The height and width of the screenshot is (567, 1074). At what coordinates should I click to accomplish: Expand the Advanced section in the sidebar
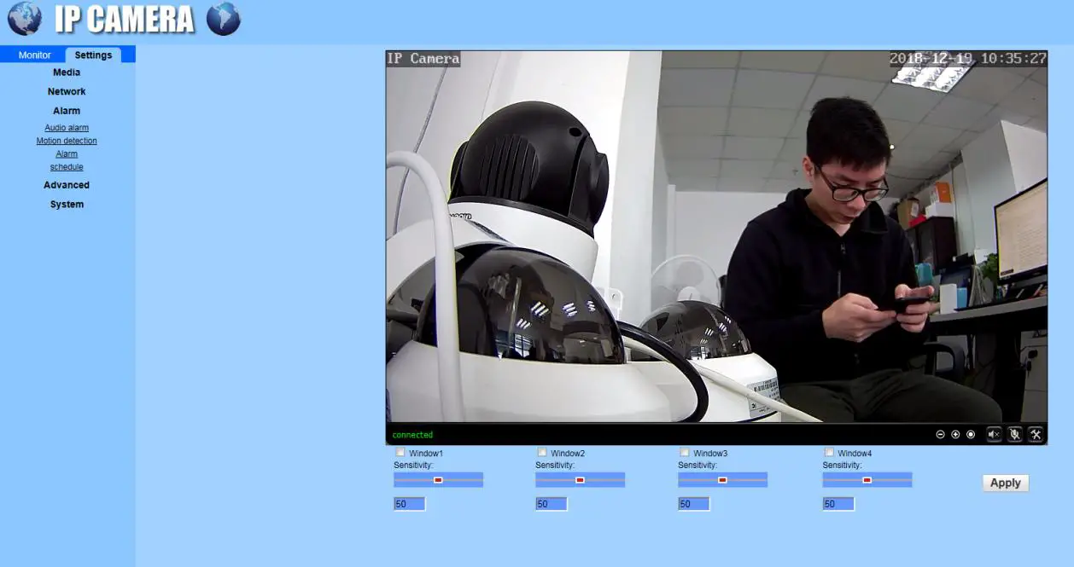66,184
